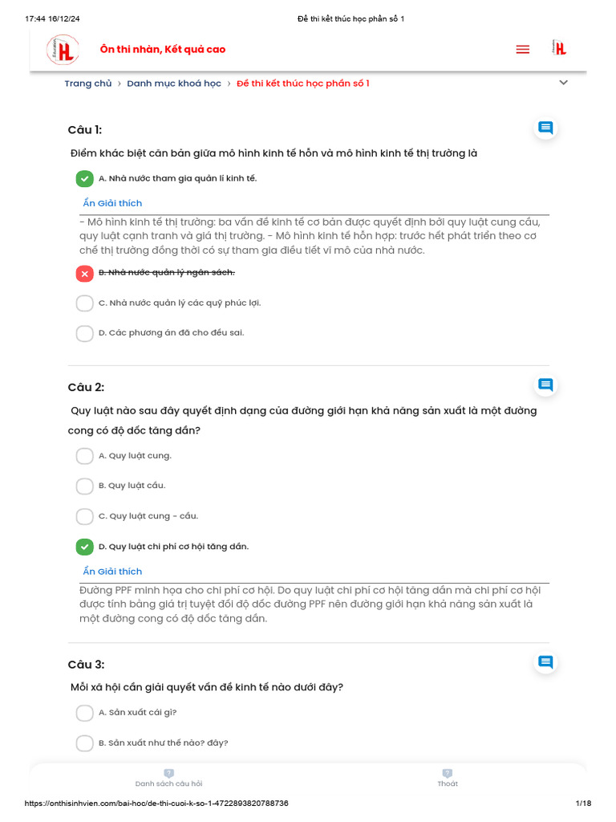The width and height of the screenshot is (616, 822).
Task: Open the hamburger menu icon
Action: (523, 50)
